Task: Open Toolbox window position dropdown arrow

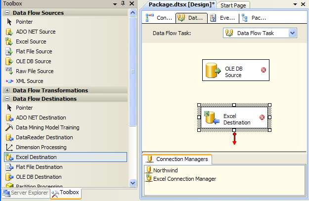Action: [x=115, y=4]
